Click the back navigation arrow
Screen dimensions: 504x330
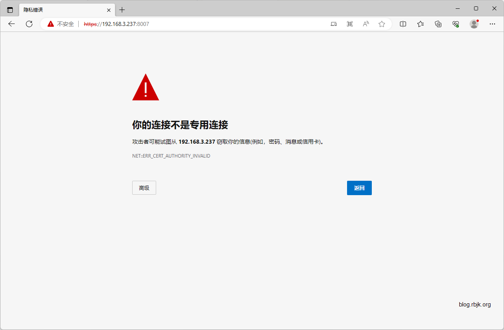tap(12, 24)
